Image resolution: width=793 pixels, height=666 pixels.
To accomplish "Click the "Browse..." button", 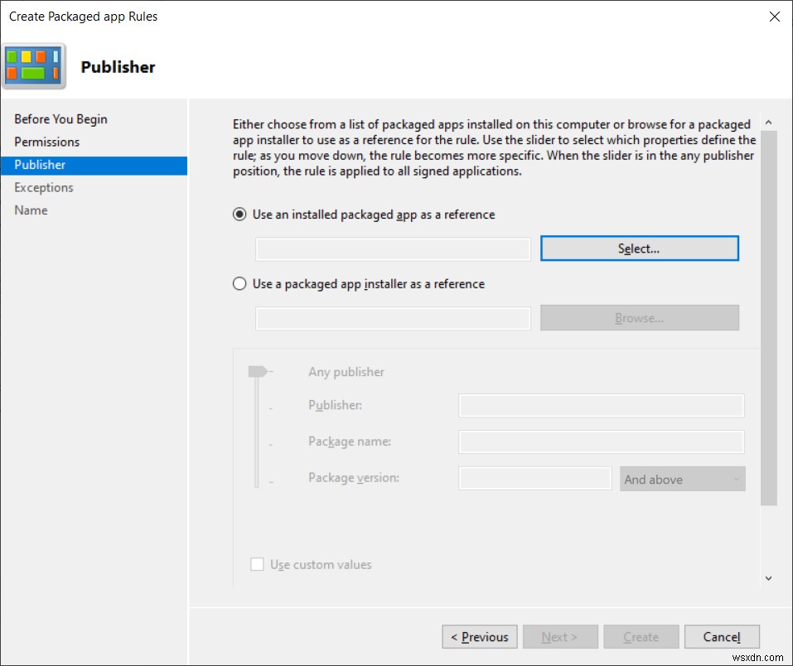I will tap(639, 317).
